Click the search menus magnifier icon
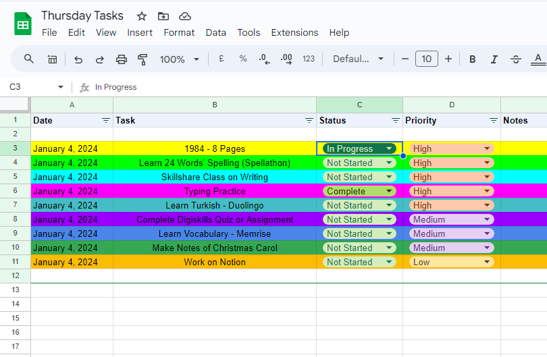The height and width of the screenshot is (357, 547). (x=29, y=59)
